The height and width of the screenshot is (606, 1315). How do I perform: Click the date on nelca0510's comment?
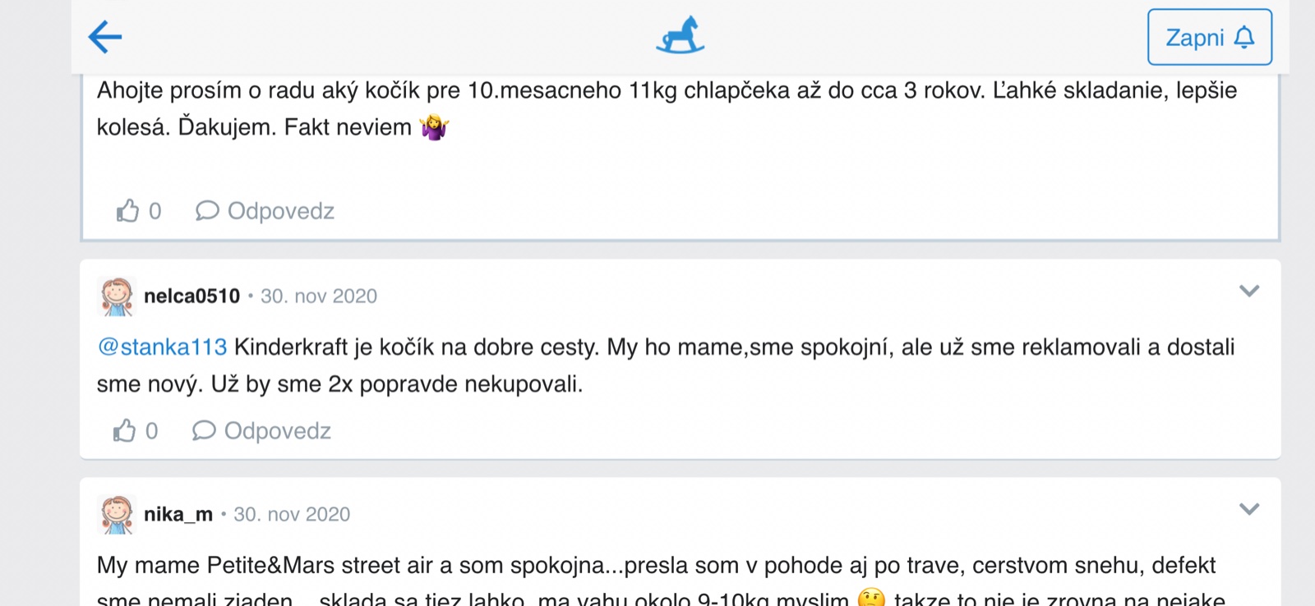tap(319, 296)
